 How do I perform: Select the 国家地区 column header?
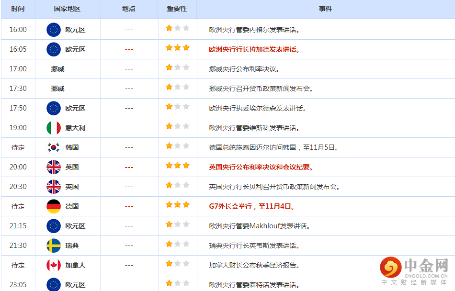(x=67, y=9)
